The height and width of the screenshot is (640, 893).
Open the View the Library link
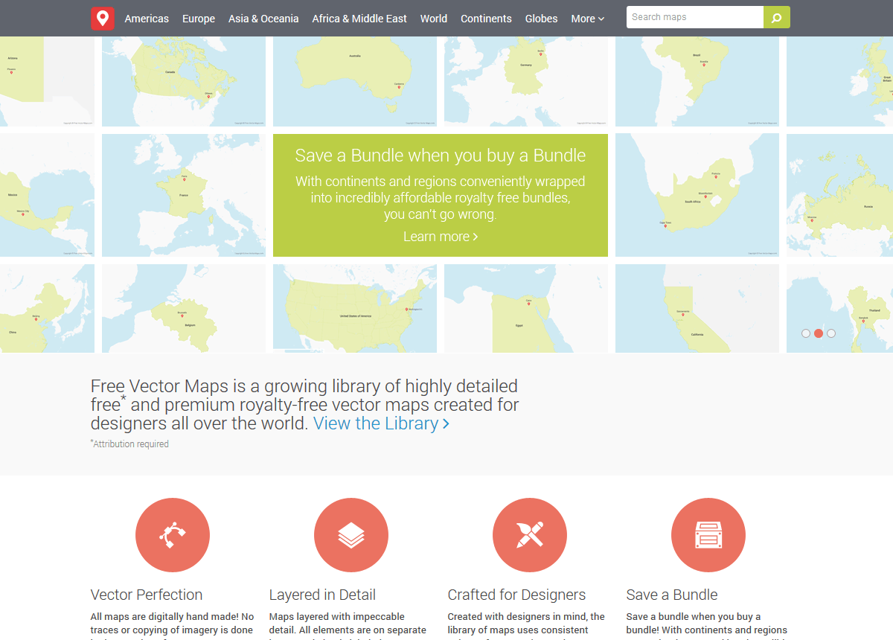[381, 423]
